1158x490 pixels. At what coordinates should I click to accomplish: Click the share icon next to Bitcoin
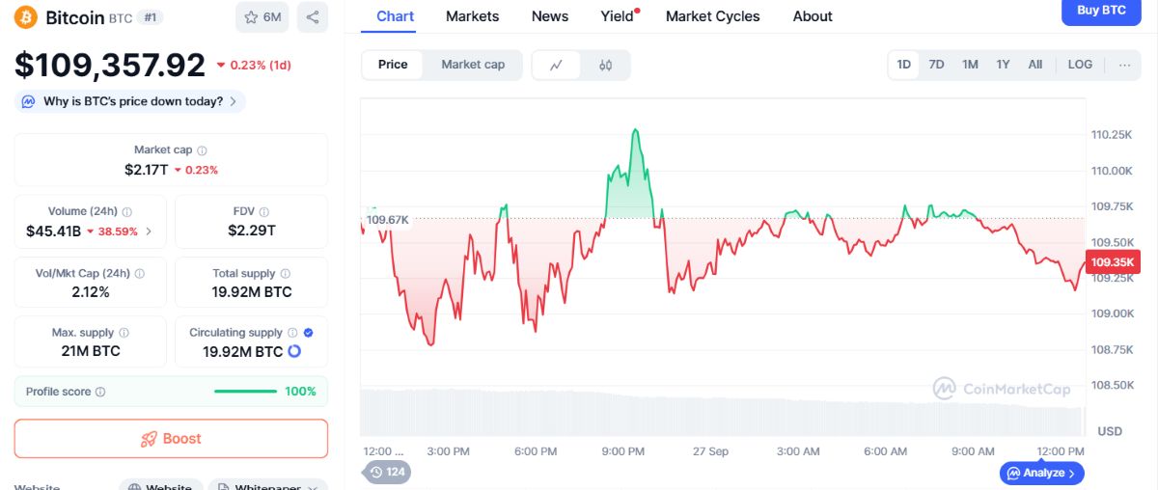click(312, 17)
